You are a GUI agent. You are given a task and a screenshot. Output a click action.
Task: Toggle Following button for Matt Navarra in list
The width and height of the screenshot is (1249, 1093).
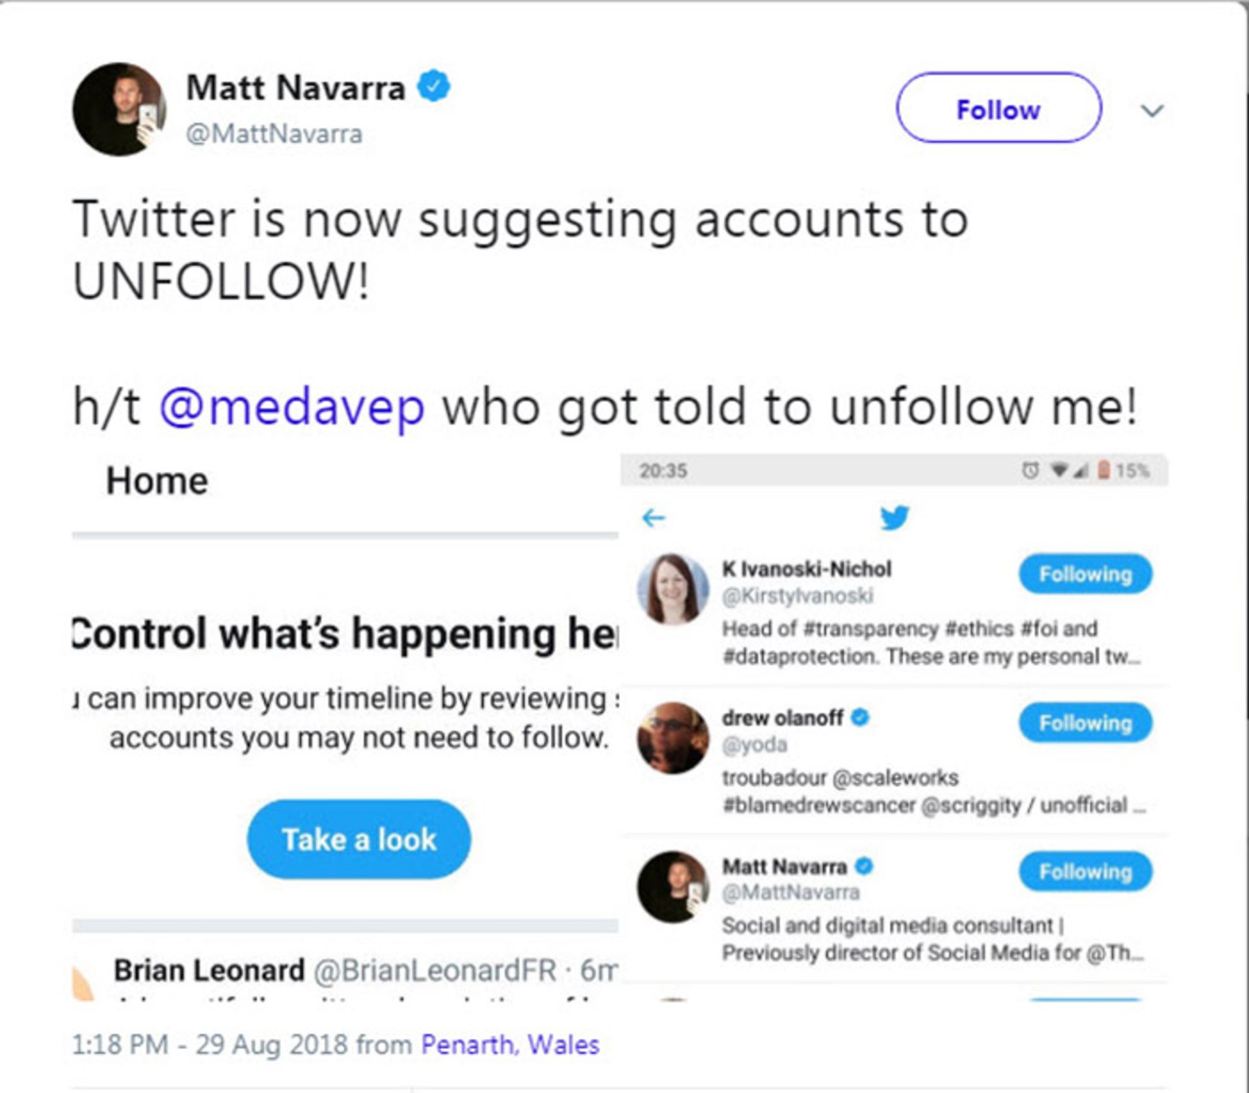coord(1085,871)
